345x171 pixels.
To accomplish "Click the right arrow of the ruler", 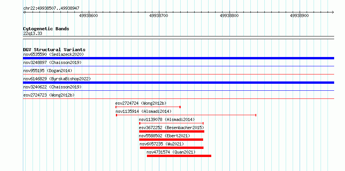I will pos(333,12).
